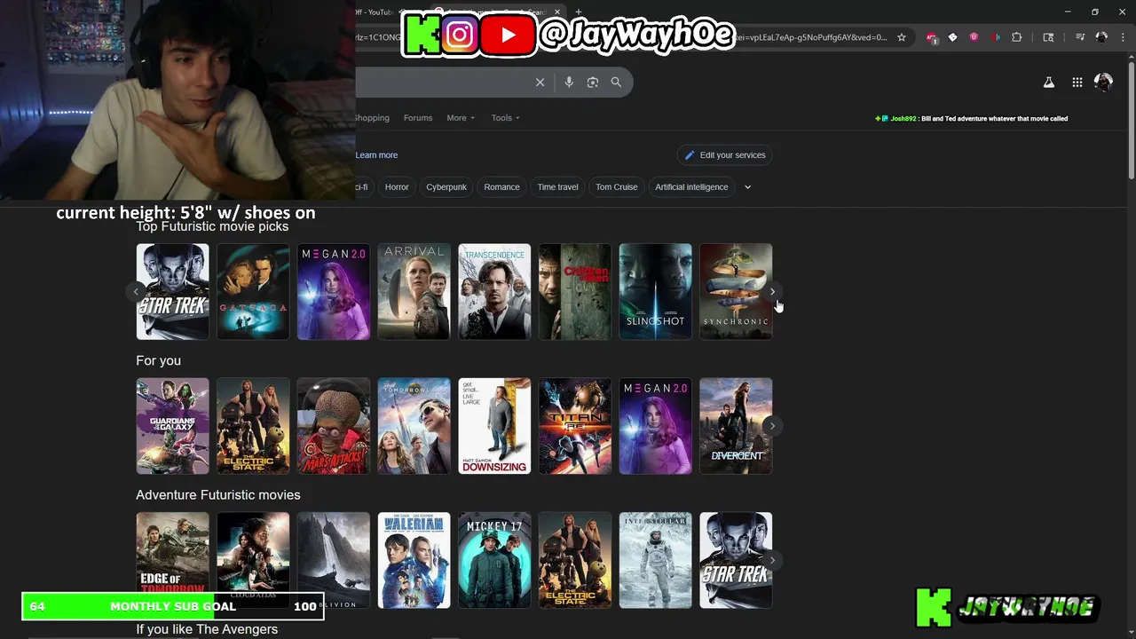This screenshot has height=639, width=1136.
Task: Open the Slingshot movie poster
Action: (x=655, y=292)
